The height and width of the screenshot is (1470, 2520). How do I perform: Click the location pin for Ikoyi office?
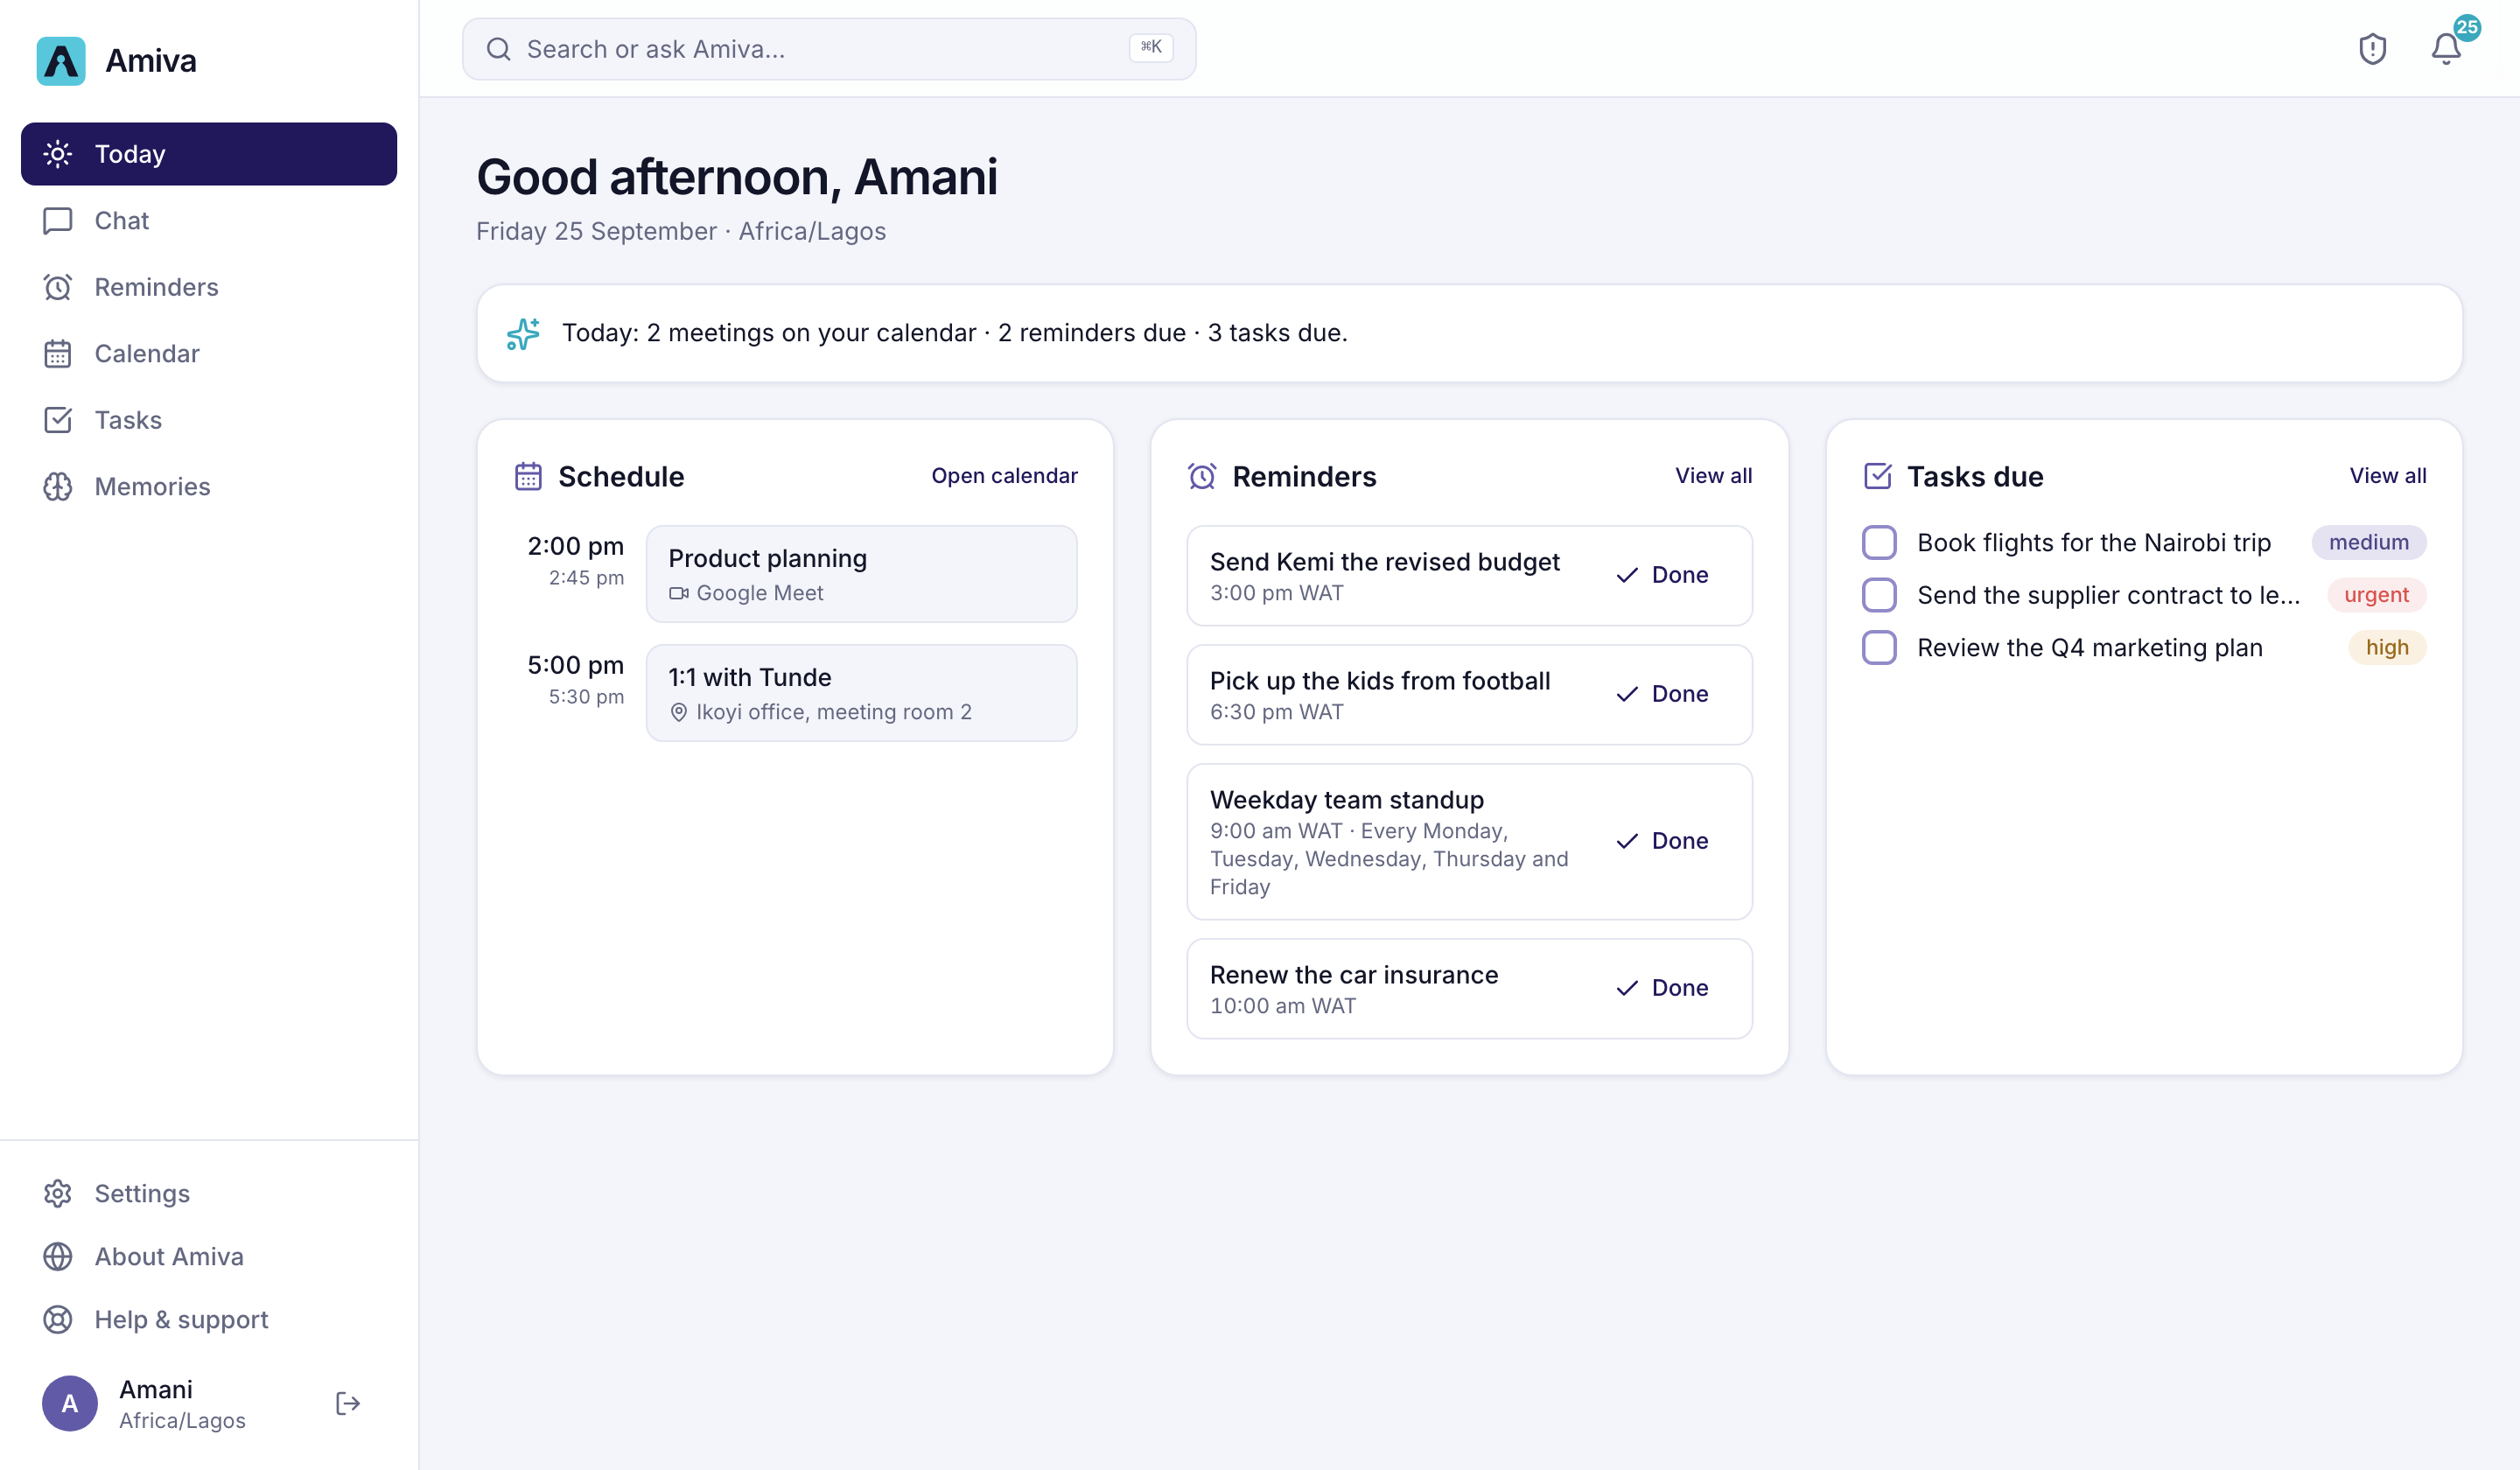pos(679,712)
